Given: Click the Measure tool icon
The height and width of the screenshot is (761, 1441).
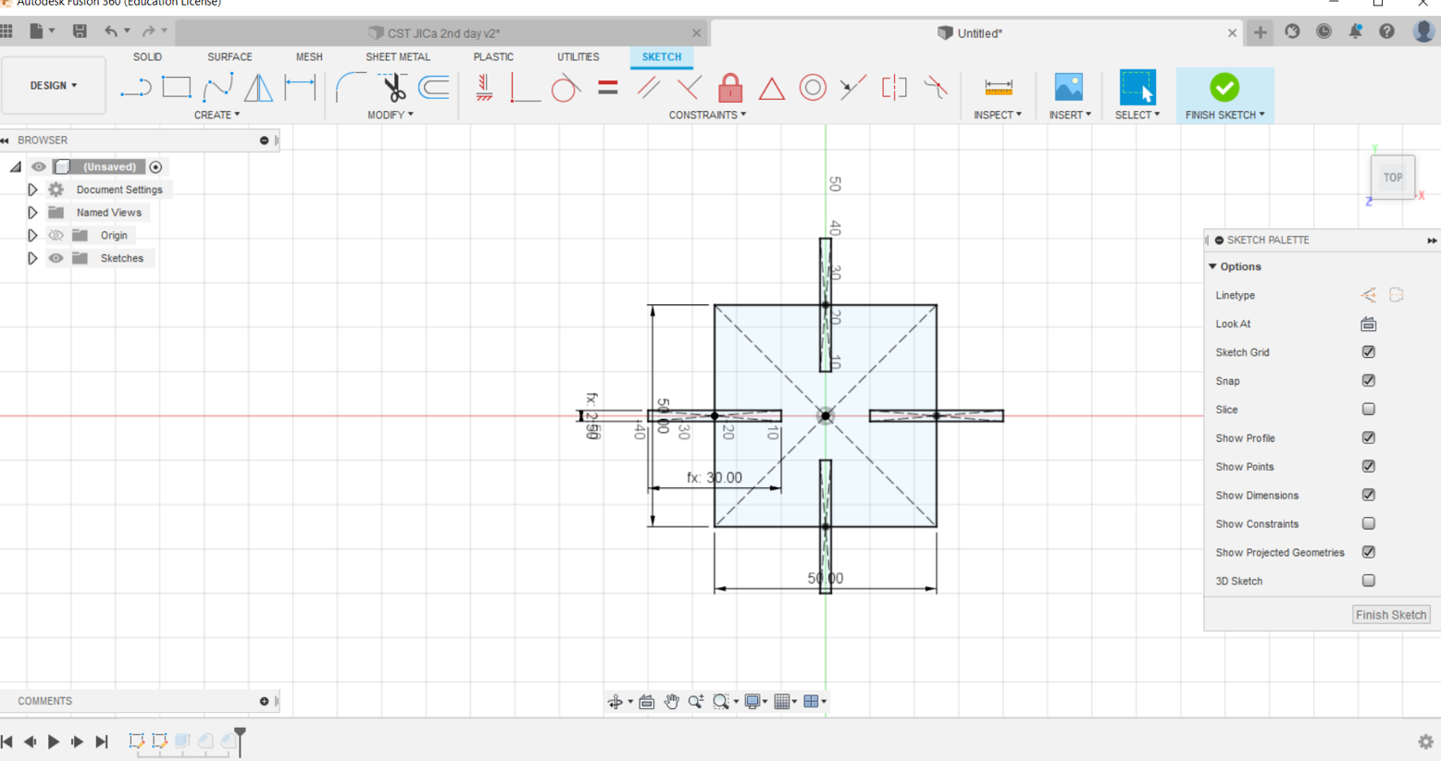Looking at the screenshot, I should 998,88.
